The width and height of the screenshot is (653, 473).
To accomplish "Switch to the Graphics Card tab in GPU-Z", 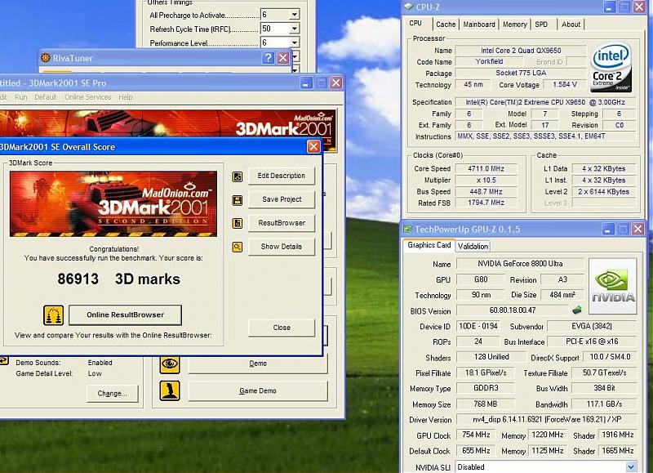I will pyautogui.click(x=429, y=245).
